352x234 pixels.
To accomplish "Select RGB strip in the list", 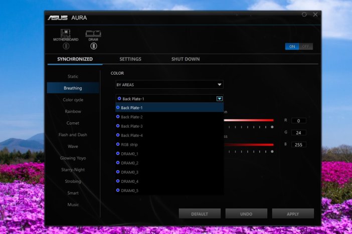I will point(169,144).
